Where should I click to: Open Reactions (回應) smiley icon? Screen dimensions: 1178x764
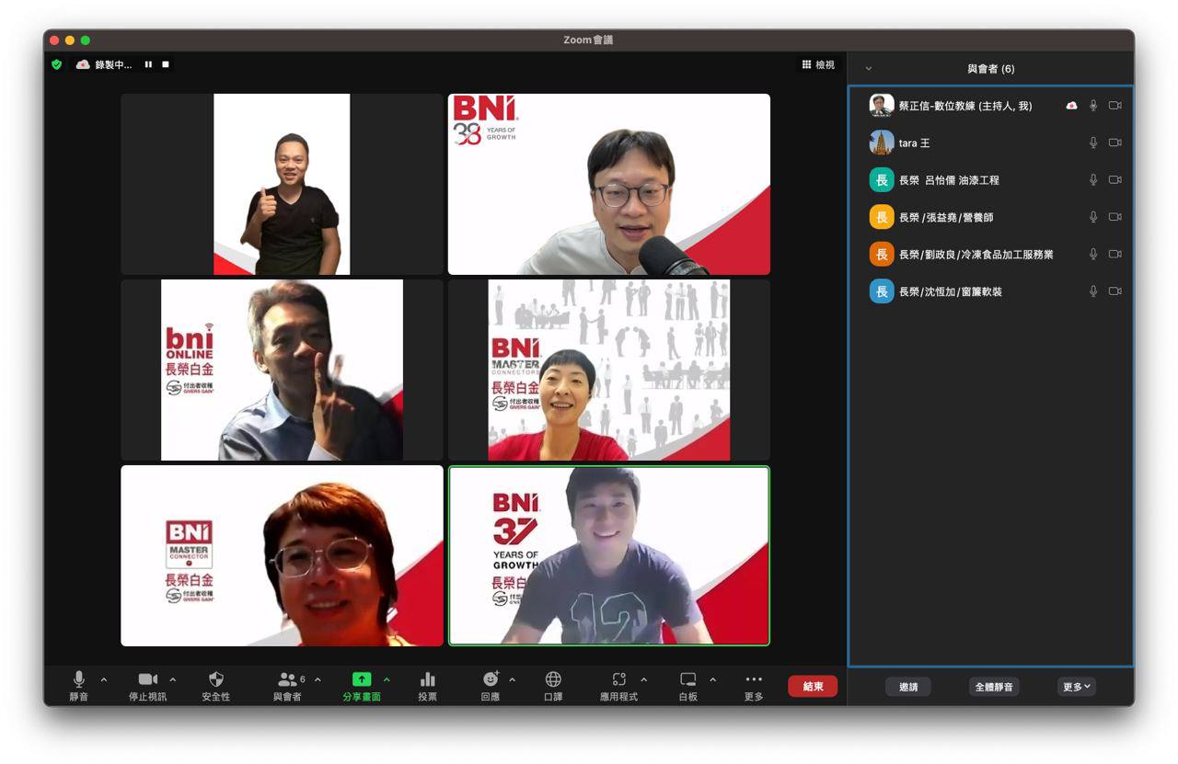[491, 678]
